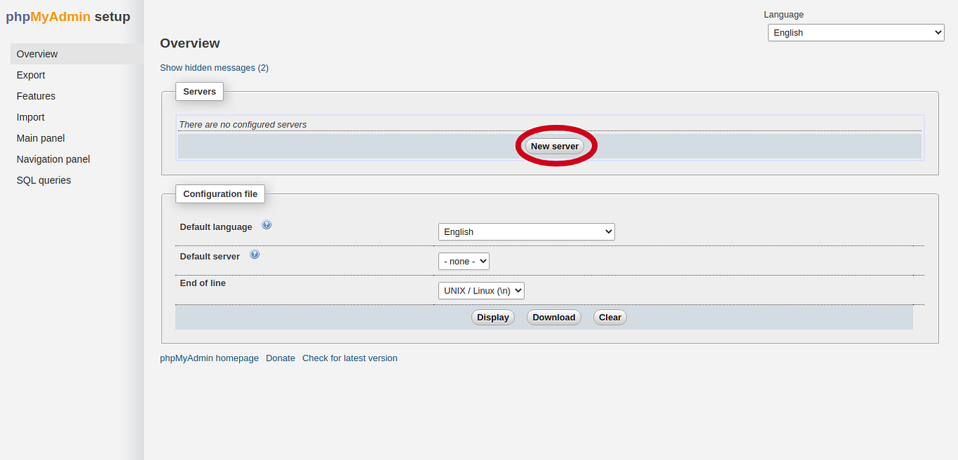This screenshot has height=460, width=958.
Task: Show hidden messages
Action: pyautogui.click(x=214, y=68)
